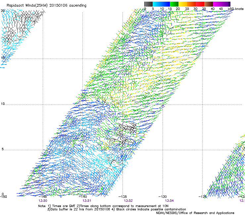Viewport: 245px width, 215px height.
Task: Pick the orange legend color segment
Action: pyautogui.click(x=191, y=4)
